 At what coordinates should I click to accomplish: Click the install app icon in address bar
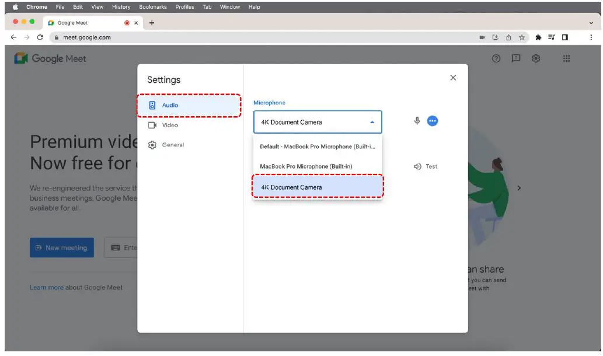point(496,37)
